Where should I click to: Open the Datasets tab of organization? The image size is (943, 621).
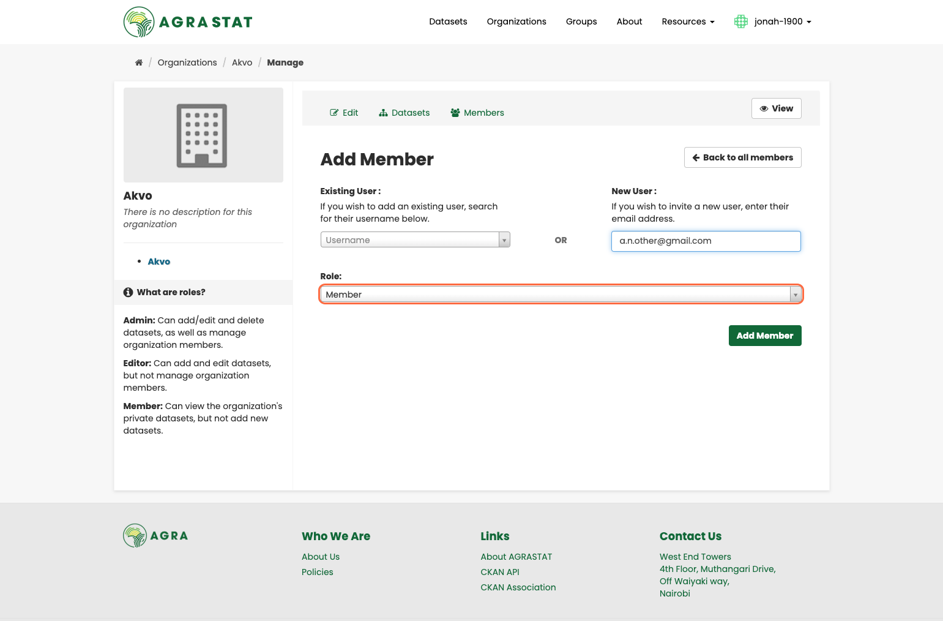[404, 113]
